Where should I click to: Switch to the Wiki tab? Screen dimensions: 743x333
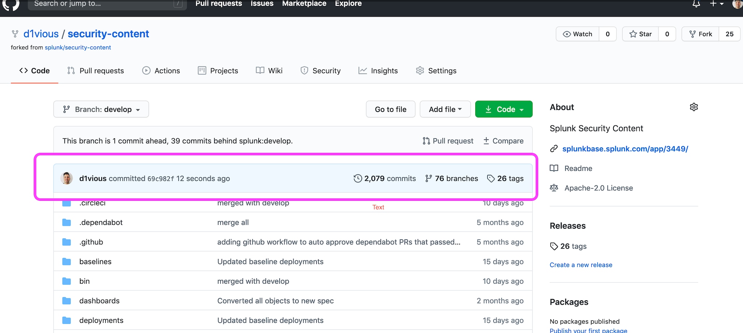(x=269, y=71)
